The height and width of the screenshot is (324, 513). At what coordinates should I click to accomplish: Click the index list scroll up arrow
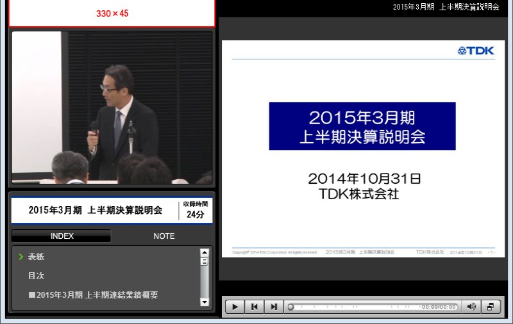point(205,252)
